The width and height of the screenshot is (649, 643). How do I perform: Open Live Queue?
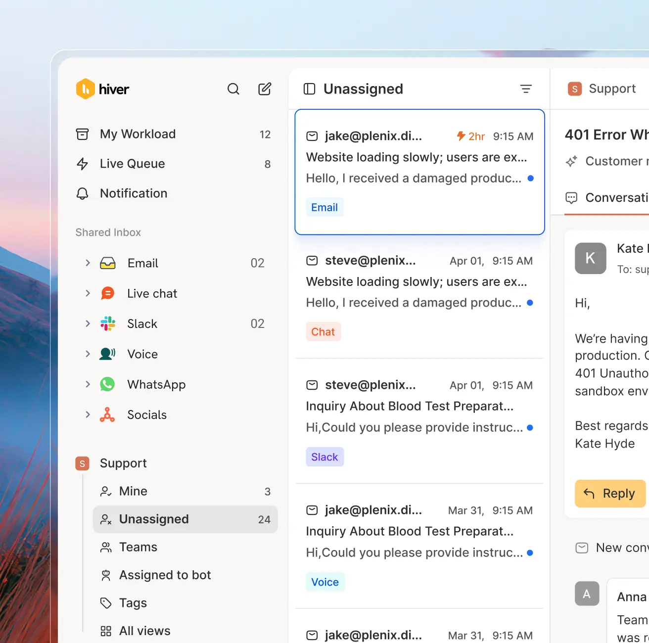[x=173, y=164]
